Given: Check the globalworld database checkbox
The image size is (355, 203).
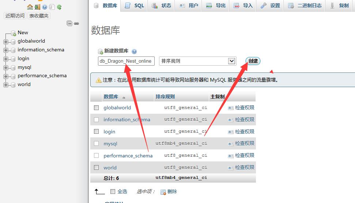Looking at the screenshot, I should coord(97,108).
